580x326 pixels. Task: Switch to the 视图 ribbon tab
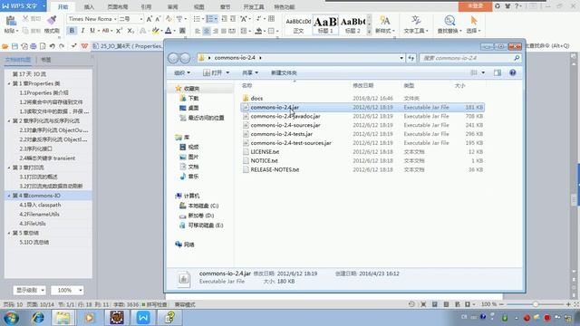pyautogui.click(x=199, y=7)
